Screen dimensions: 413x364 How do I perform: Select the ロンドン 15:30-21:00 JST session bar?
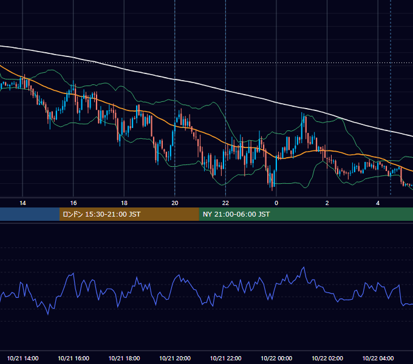[129, 214]
